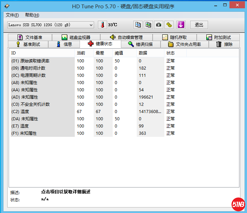Click the 数据 column header
Viewport: 247px width, 213px height.
pos(143,53)
